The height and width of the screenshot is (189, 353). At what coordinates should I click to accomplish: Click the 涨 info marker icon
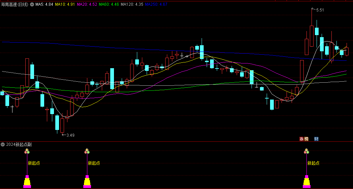coord(301,139)
